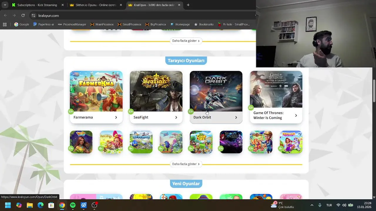Viewport: 376px width, 211px height.
Task: Click the Dark Orbit Reloaded game image
Action: point(216,91)
